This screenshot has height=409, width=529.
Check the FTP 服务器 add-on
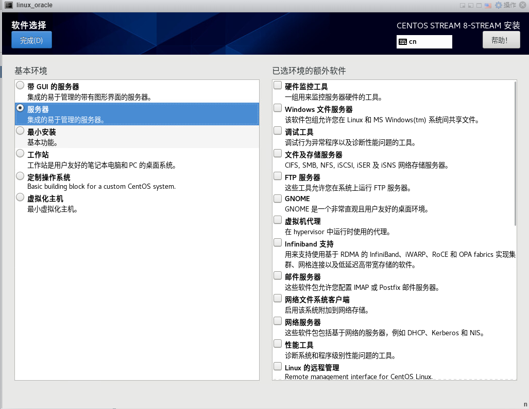(278, 176)
